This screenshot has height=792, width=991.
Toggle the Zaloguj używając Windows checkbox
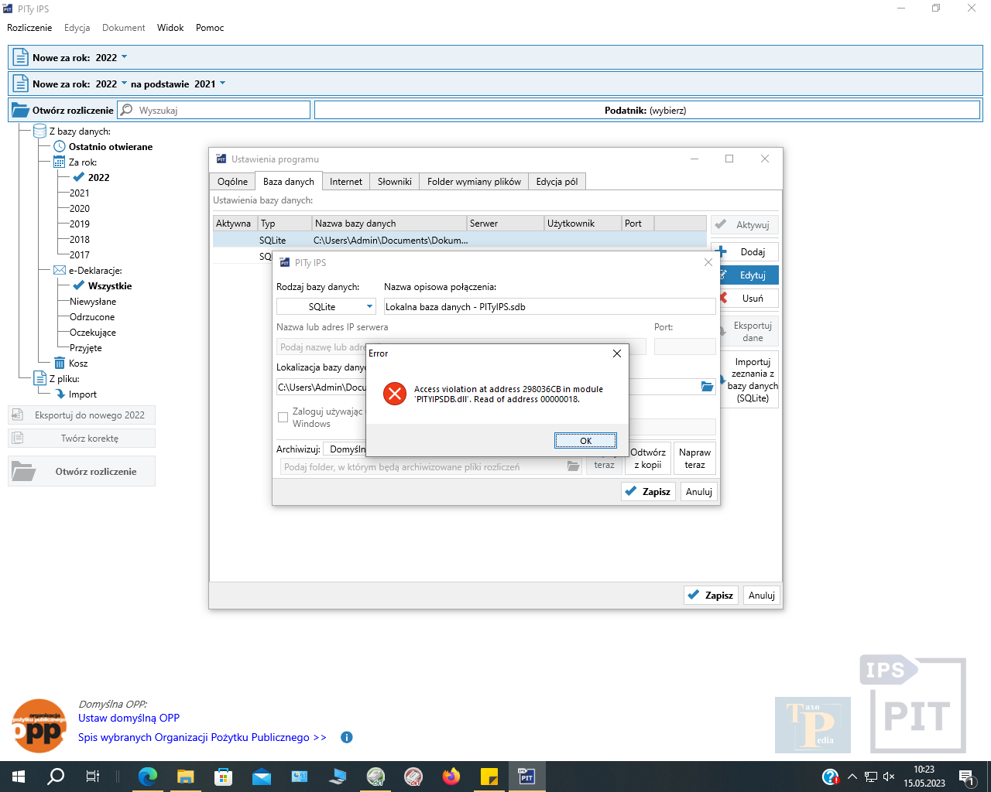(x=283, y=418)
